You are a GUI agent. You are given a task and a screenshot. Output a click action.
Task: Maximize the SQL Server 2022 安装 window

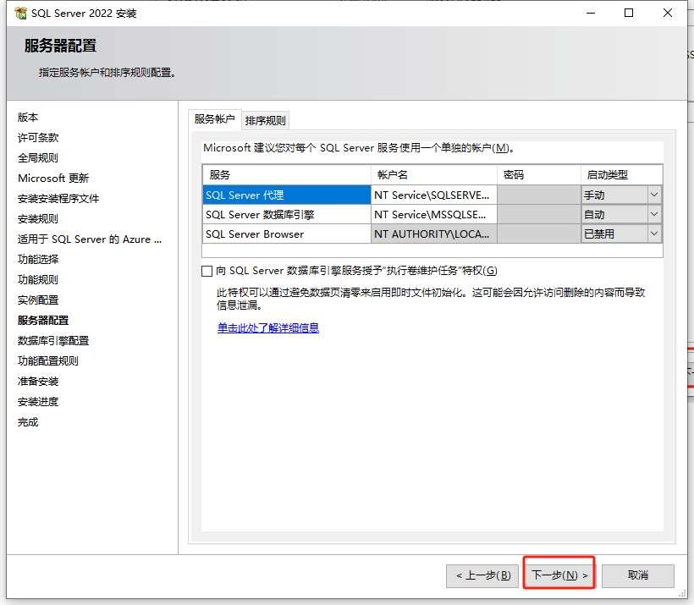pos(629,14)
